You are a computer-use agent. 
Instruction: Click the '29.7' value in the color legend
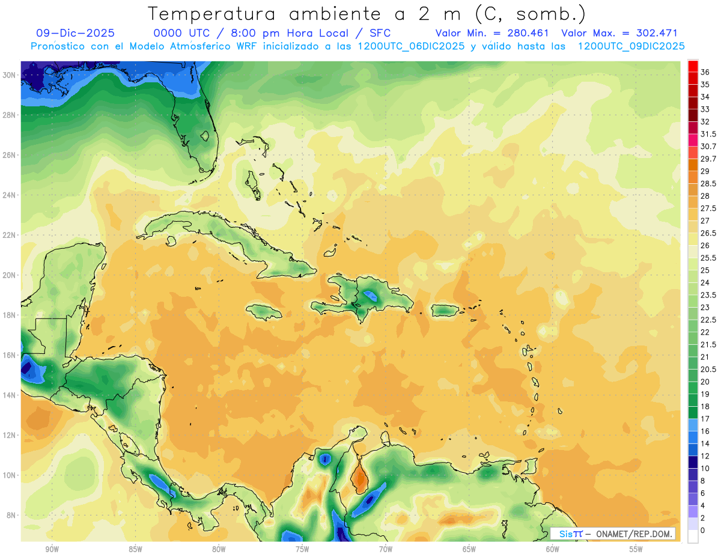tap(708, 159)
